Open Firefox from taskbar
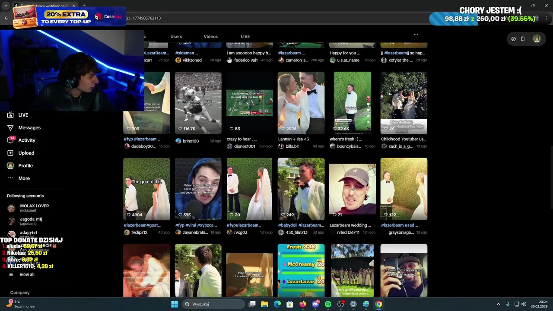553x311 pixels. (x=302, y=304)
